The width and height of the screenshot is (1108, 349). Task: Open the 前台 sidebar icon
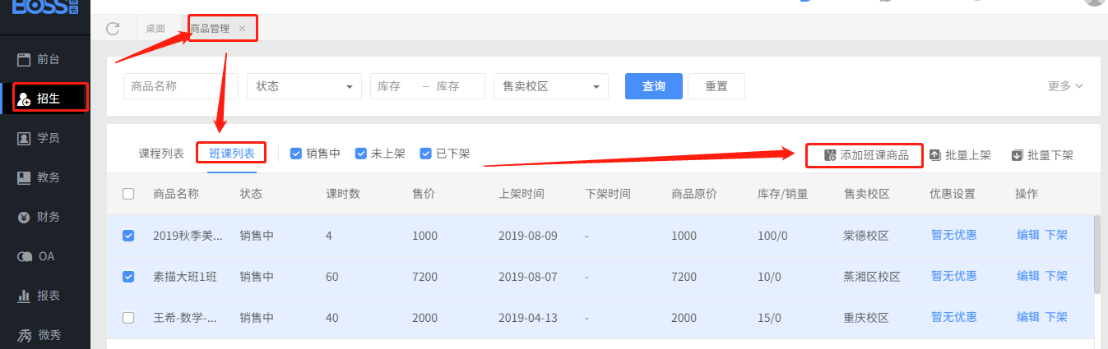coord(24,59)
